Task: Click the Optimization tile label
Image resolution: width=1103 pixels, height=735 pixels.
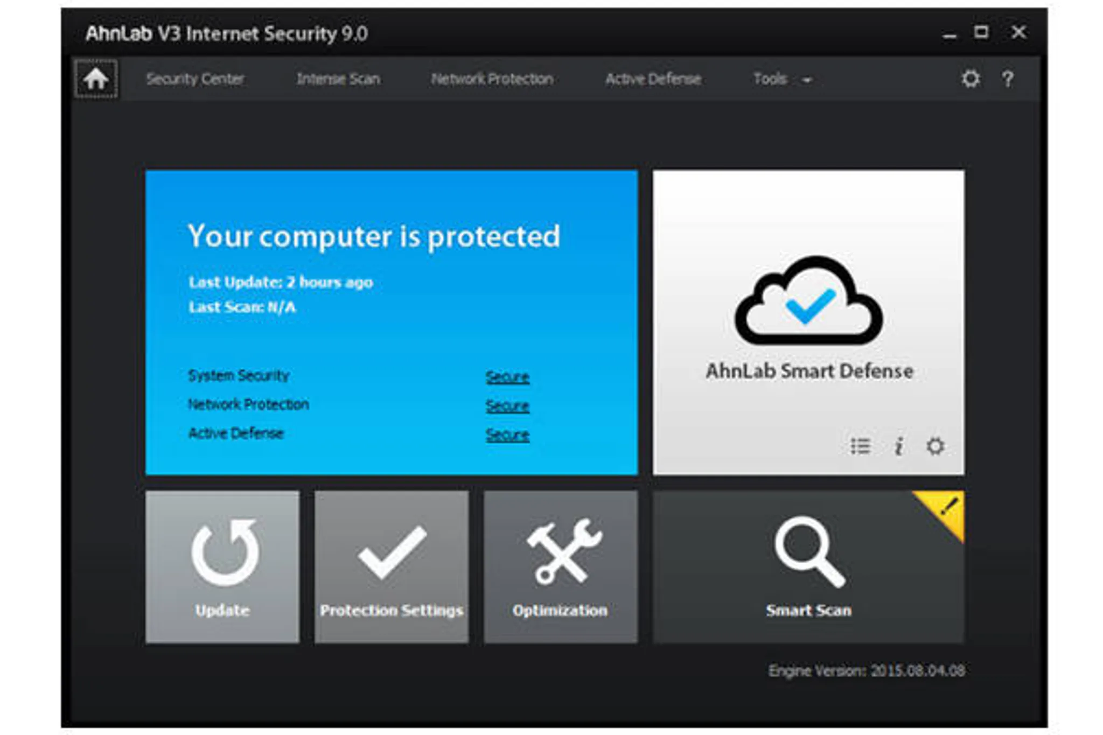Action: pyautogui.click(x=560, y=610)
